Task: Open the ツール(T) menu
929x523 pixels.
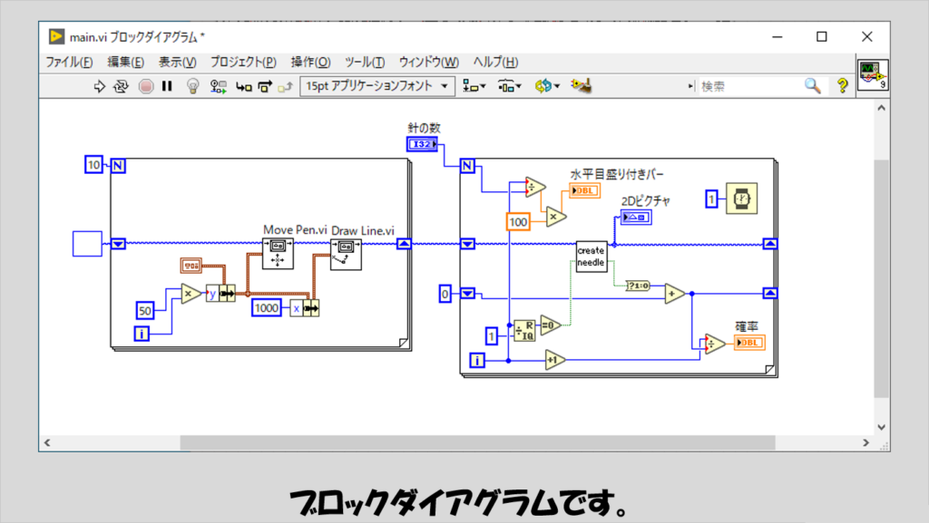Action: click(x=365, y=62)
